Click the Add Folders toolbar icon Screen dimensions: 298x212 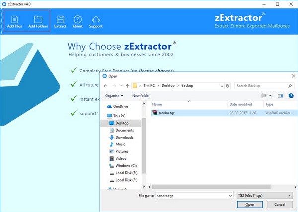(38, 21)
